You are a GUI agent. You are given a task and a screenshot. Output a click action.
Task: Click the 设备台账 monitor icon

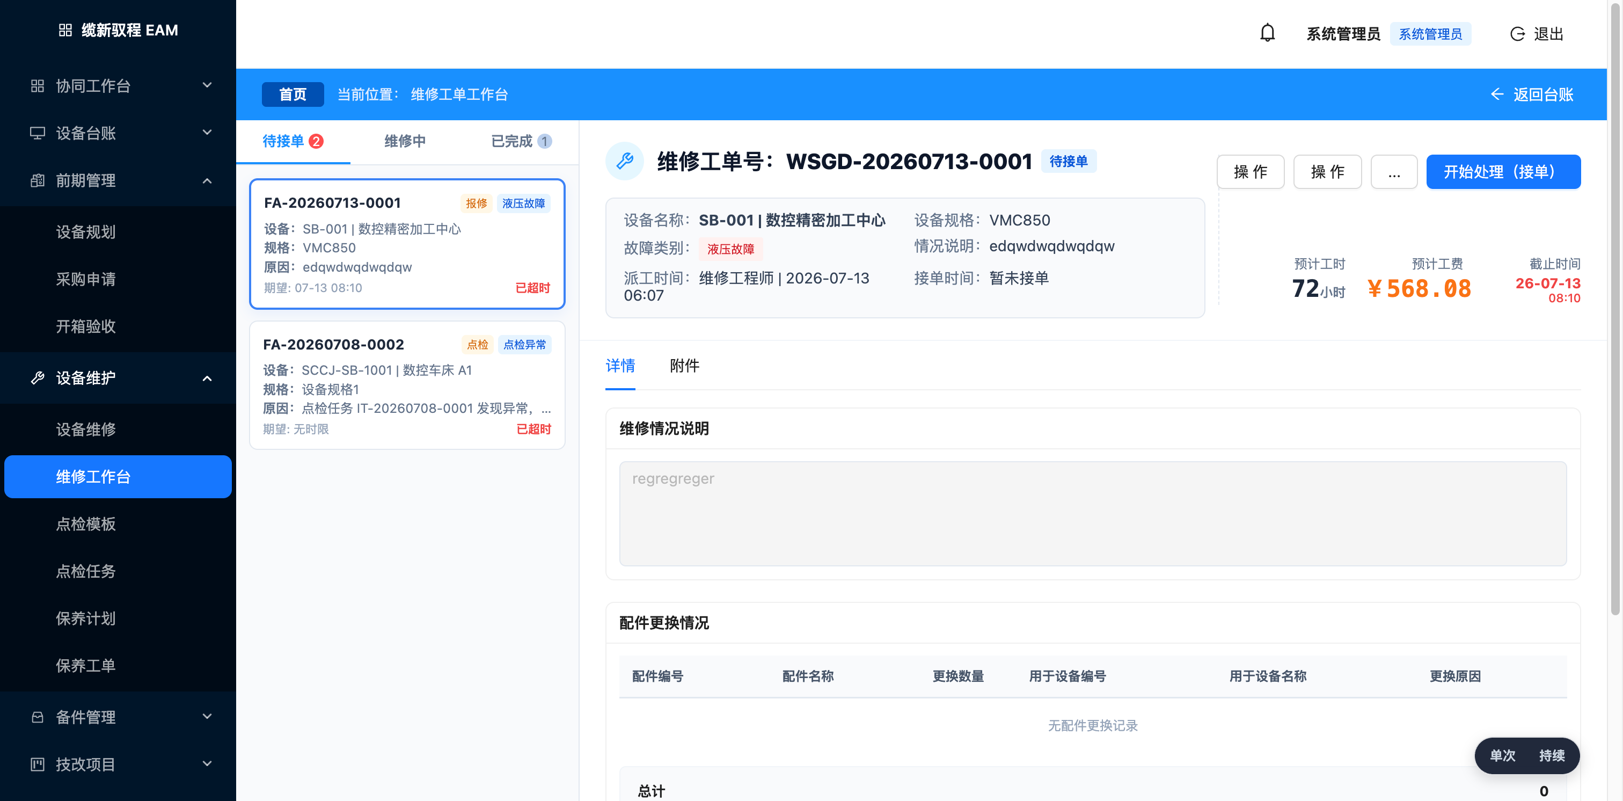tap(37, 133)
